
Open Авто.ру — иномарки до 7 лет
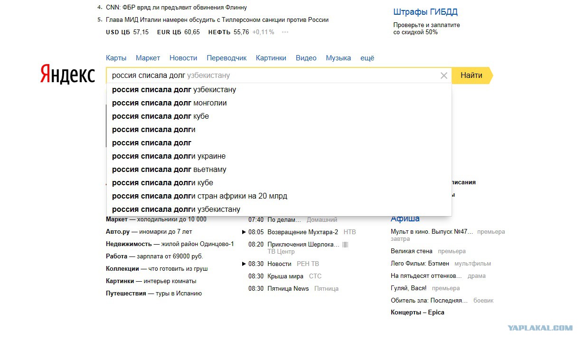pyautogui.click(x=149, y=232)
